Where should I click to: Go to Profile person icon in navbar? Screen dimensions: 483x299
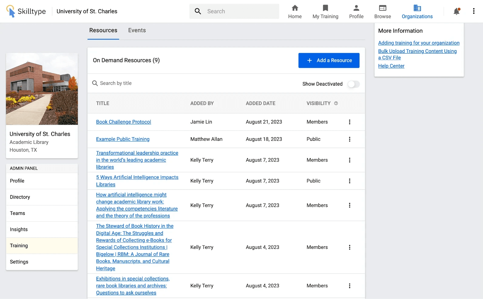[356, 8]
